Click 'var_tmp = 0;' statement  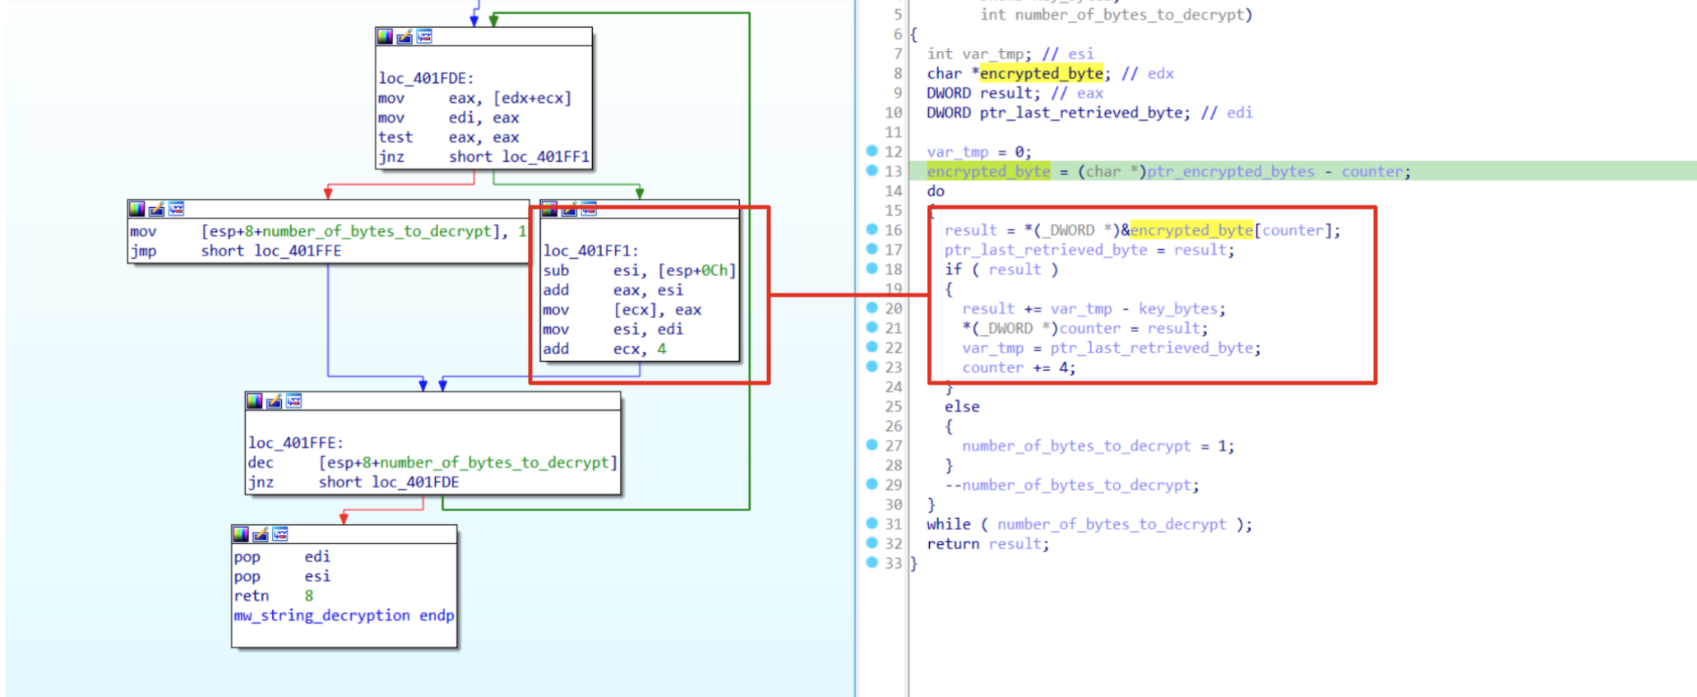click(979, 152)
